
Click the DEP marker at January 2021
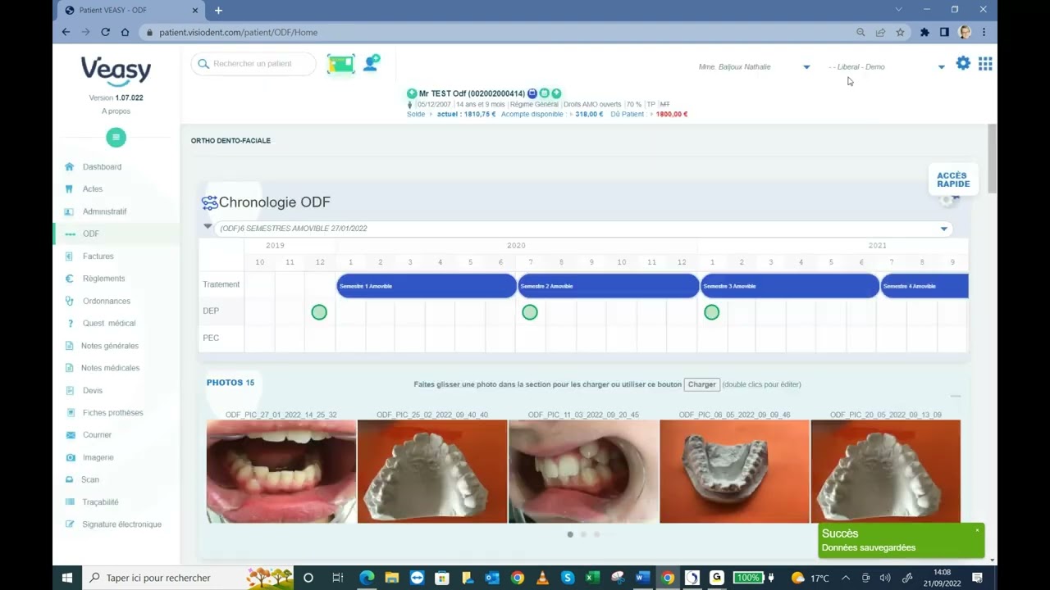[x=711, y=312]
